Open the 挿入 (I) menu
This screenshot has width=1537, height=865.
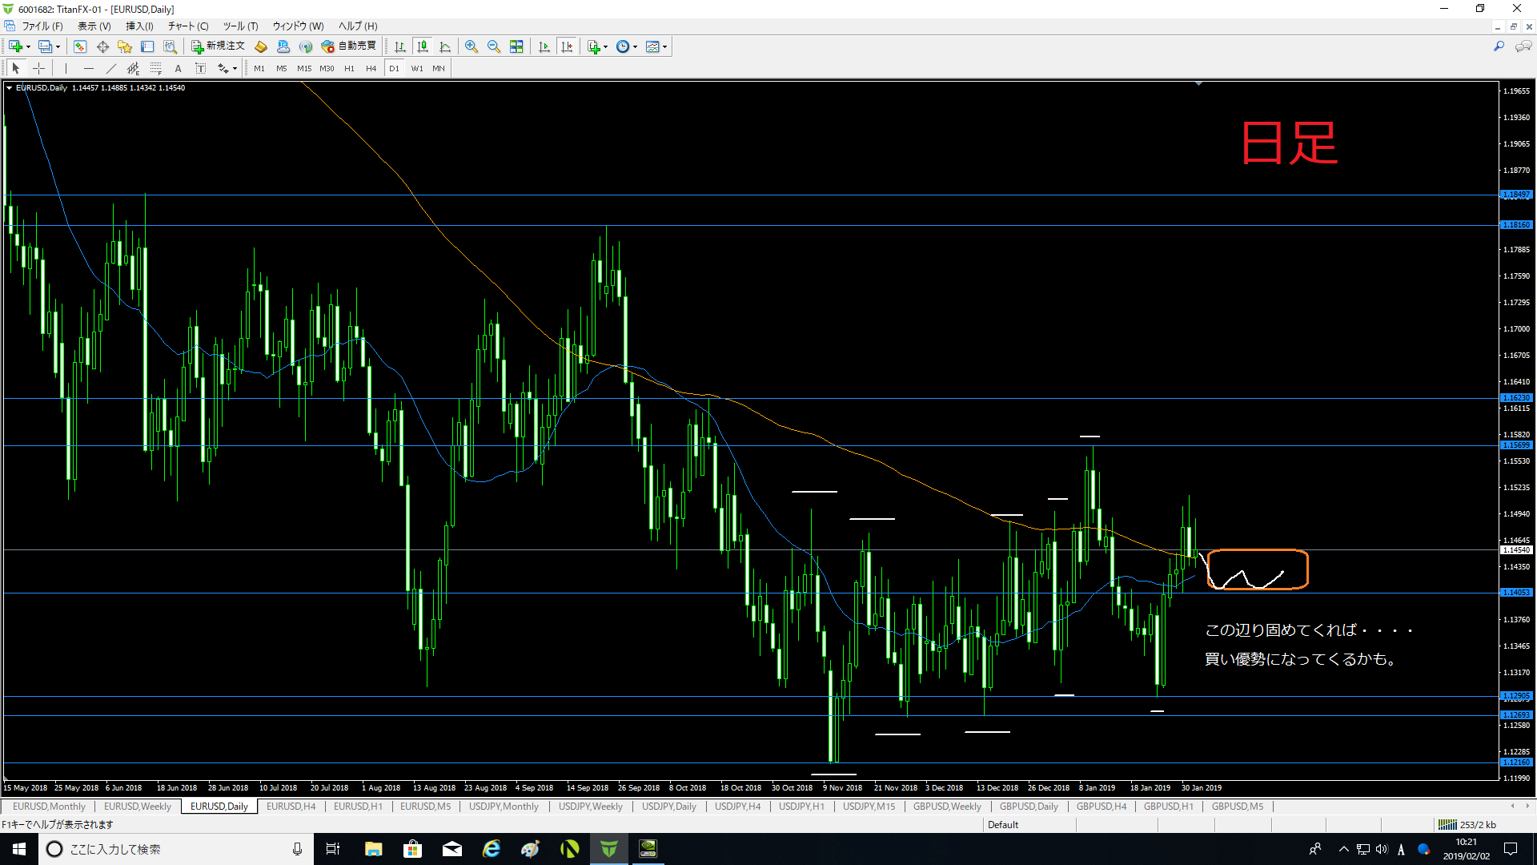point(139,26)
